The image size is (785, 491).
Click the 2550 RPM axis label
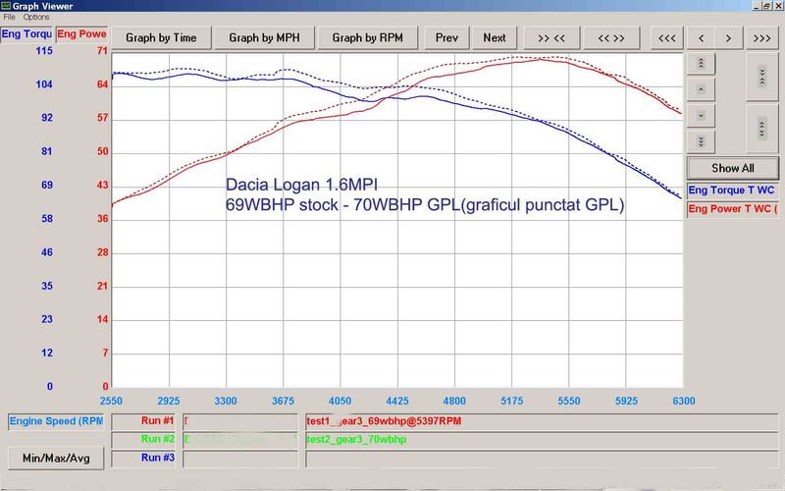pos(111,401)
